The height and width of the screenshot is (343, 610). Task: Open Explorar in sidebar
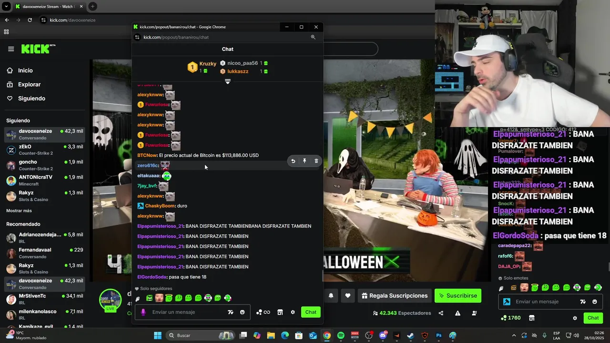click(29, 84)
